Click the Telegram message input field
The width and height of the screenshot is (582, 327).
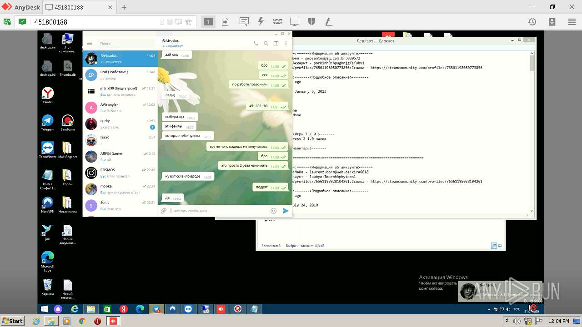(219, 211)
